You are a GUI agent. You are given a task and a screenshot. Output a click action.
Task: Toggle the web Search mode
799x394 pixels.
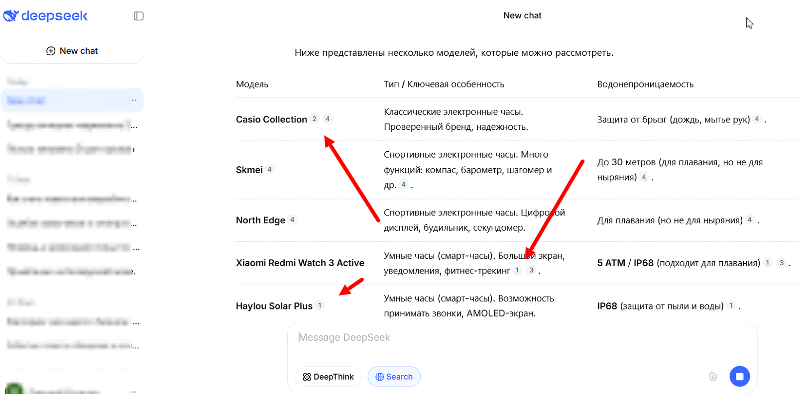pyautogui.click(x=394, y=377)
